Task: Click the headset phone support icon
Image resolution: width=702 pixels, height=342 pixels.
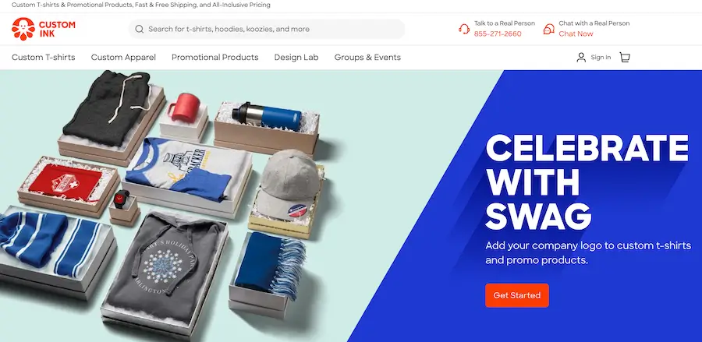Action: (464, 29)
